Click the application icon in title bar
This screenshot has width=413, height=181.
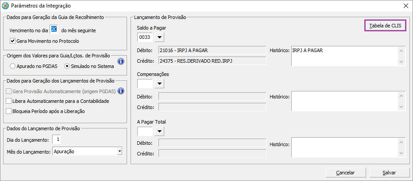pos(5,6)
